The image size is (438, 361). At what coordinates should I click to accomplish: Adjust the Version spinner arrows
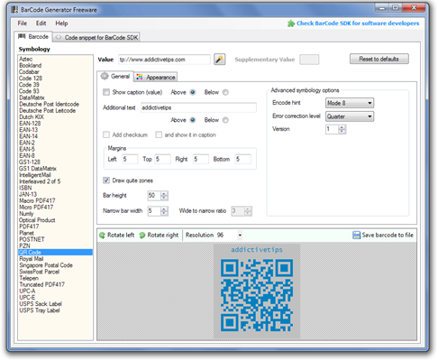pyautogui.click(x=342, y=129)
